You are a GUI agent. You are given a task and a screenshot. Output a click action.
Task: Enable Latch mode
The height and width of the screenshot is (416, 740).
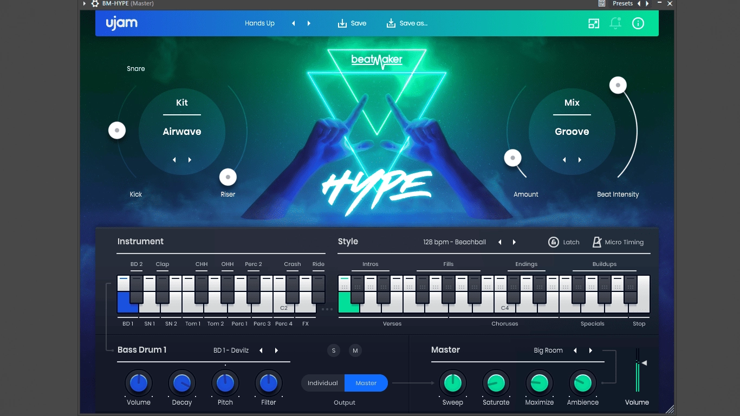point(564,242)
